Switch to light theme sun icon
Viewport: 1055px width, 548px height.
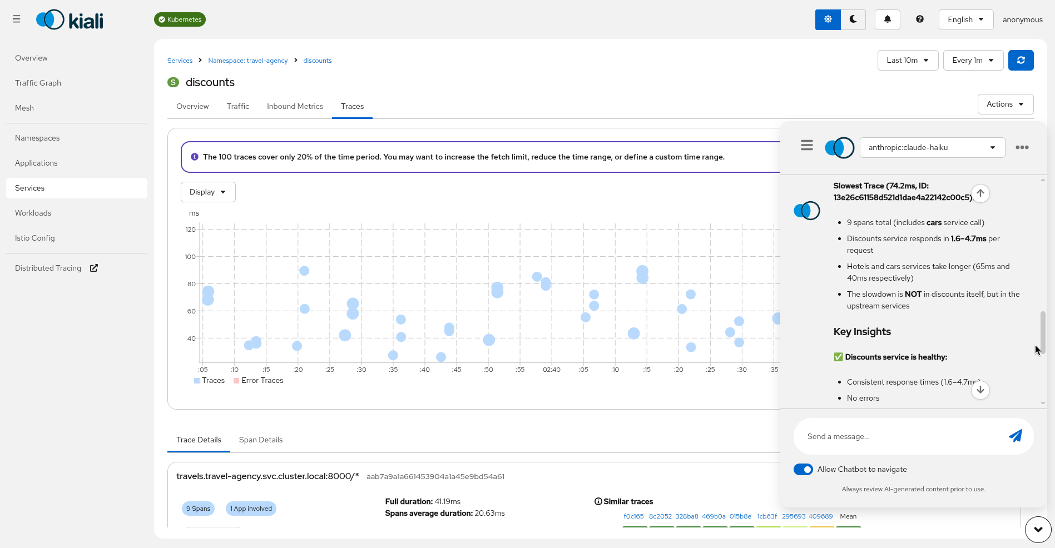pyautogui.click(x=828, y=19)
